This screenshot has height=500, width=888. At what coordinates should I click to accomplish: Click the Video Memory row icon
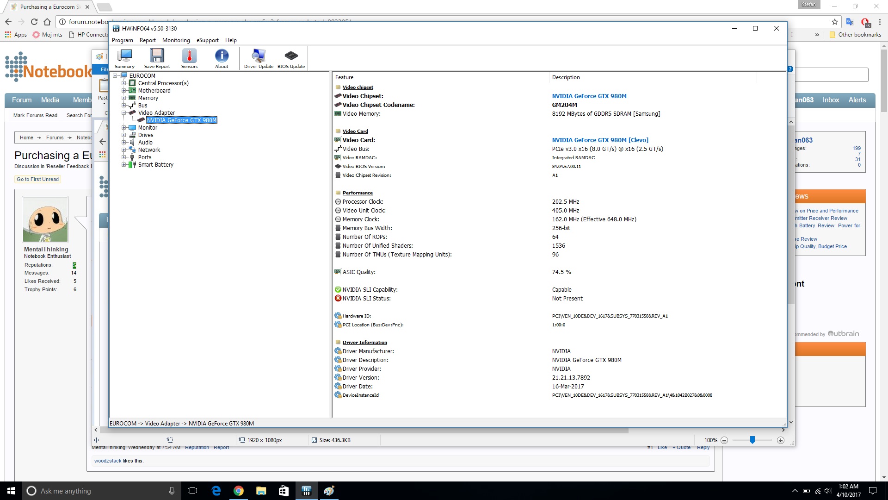pyautogui.click(x=338, y=114)
